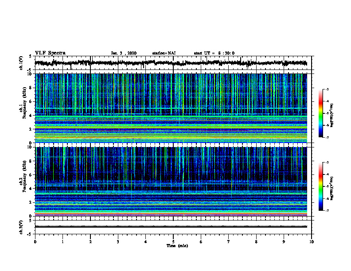Click the "ch.1(V)" waveform axis label
The width and height of the screenshot is (351, 271).
click(21, 63)
